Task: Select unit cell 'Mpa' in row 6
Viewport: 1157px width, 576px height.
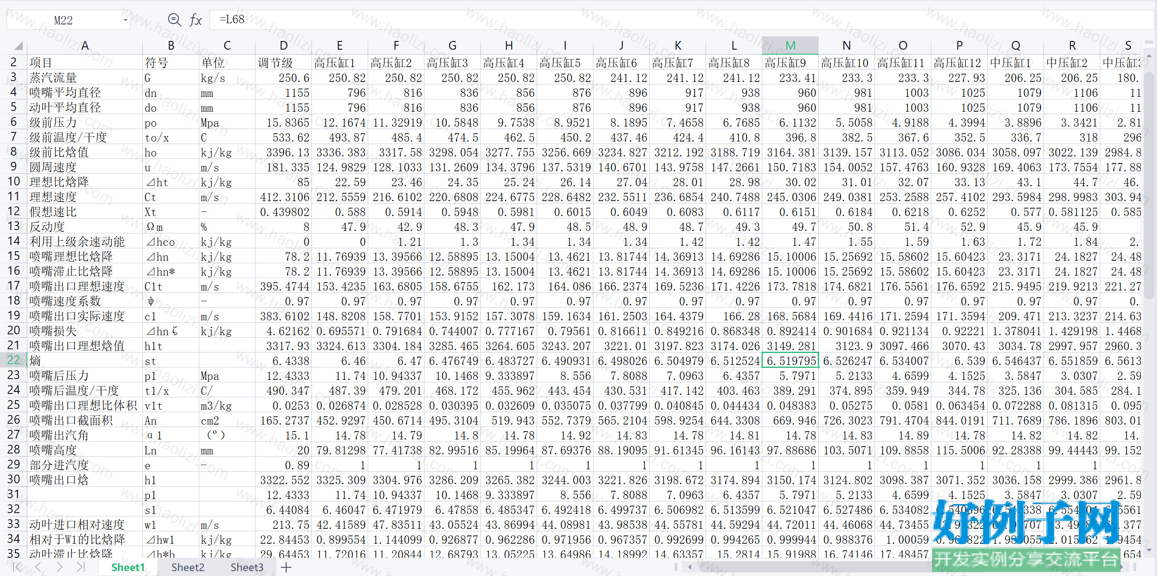Action: coord(227,122)
